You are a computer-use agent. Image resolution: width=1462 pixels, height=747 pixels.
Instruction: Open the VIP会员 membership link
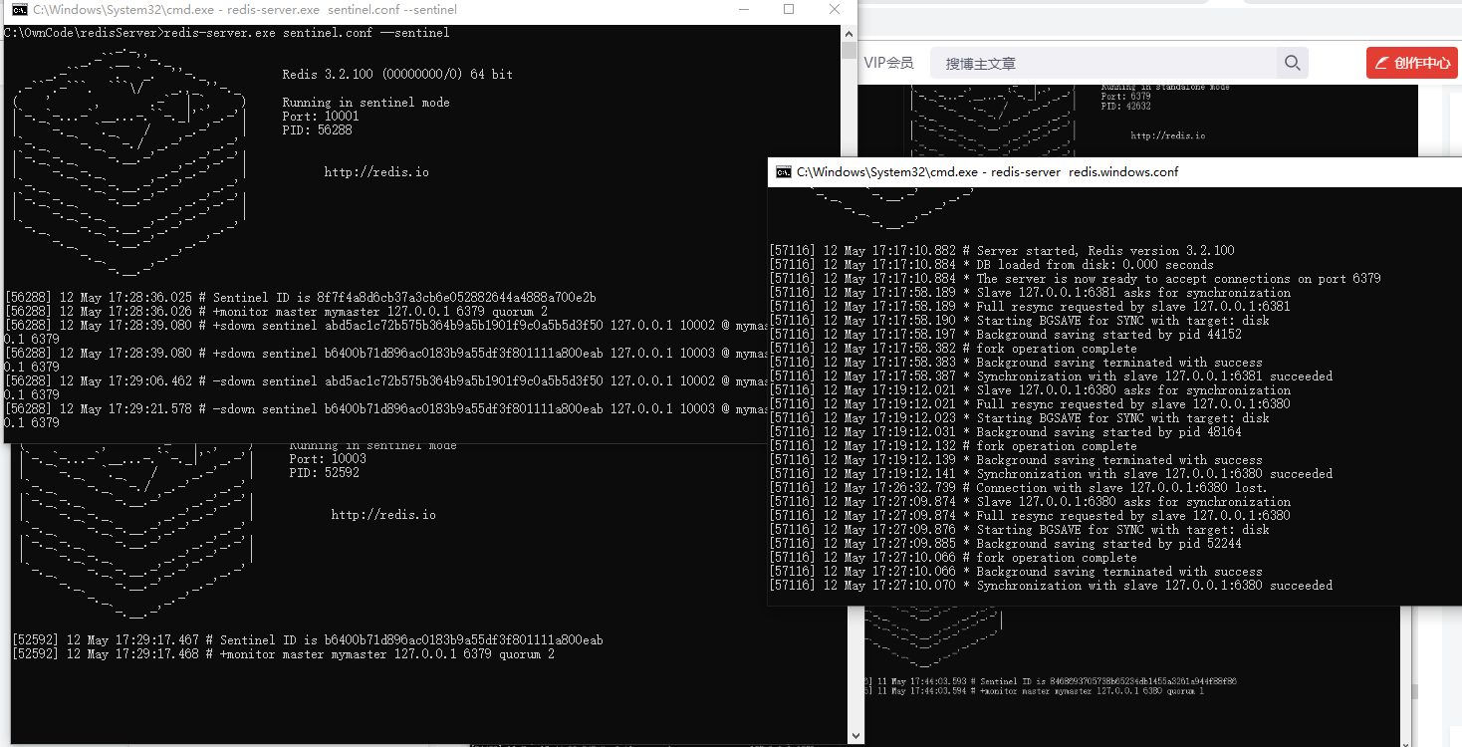point(889,62)
